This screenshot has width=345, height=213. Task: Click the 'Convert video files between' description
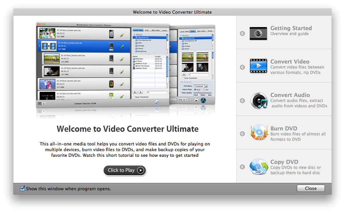pos(297,67)
